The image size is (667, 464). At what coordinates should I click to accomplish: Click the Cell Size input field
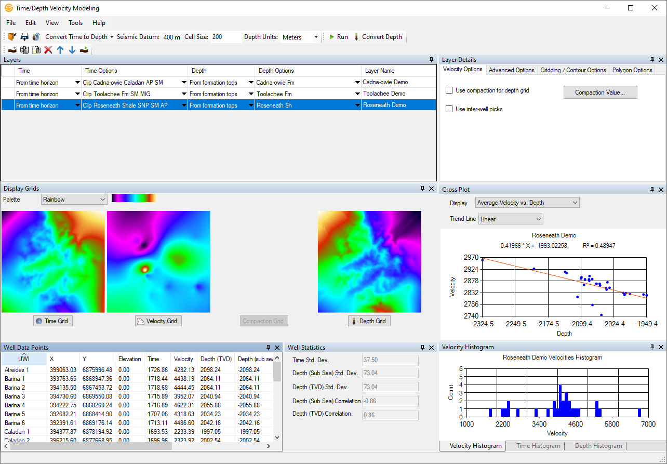point(225,37)
